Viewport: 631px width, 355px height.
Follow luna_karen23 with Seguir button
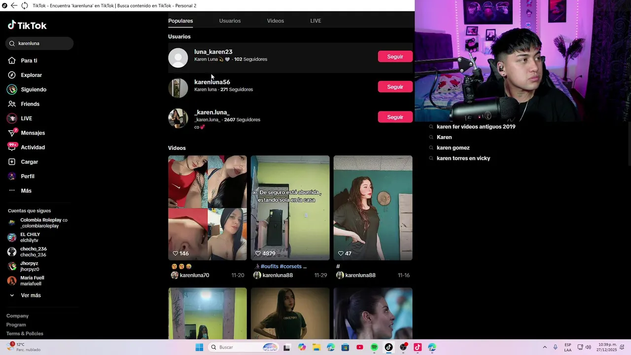pos(395,57)
